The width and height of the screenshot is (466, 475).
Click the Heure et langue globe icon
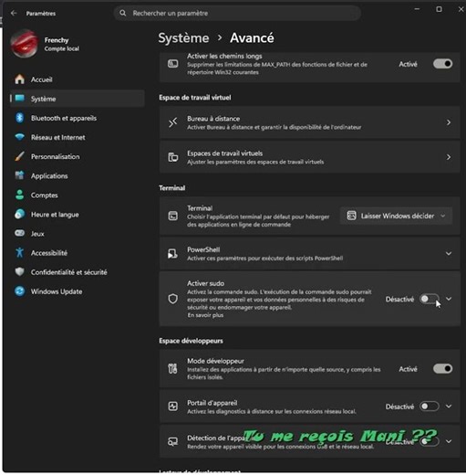coord(20,214)
